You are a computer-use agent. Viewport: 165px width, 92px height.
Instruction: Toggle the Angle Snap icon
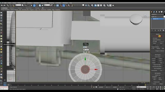(x=64, y=5)
